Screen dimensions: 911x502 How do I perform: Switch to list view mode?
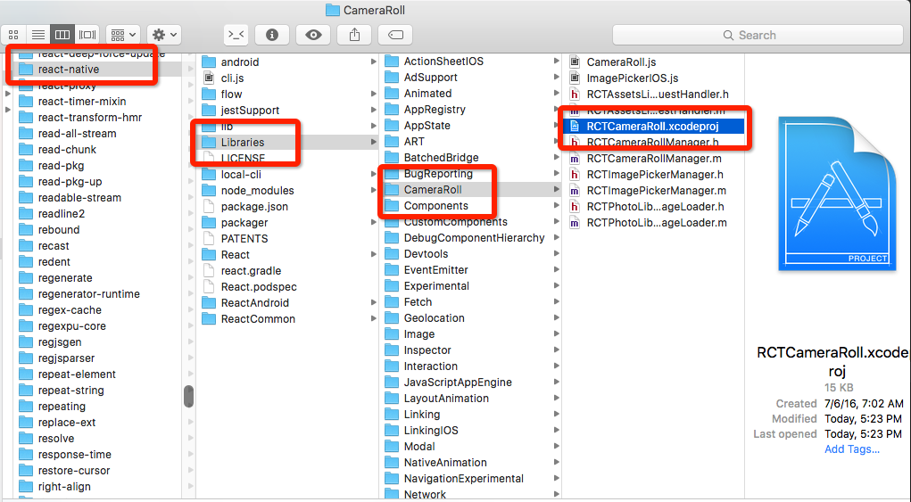37,35
